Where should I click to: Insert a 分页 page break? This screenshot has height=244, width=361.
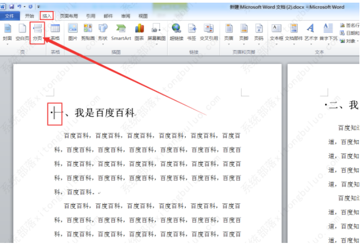coord(37,32)
